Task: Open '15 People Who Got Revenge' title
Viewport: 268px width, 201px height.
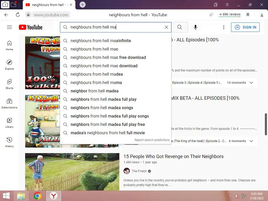Action: click(174, 157)
